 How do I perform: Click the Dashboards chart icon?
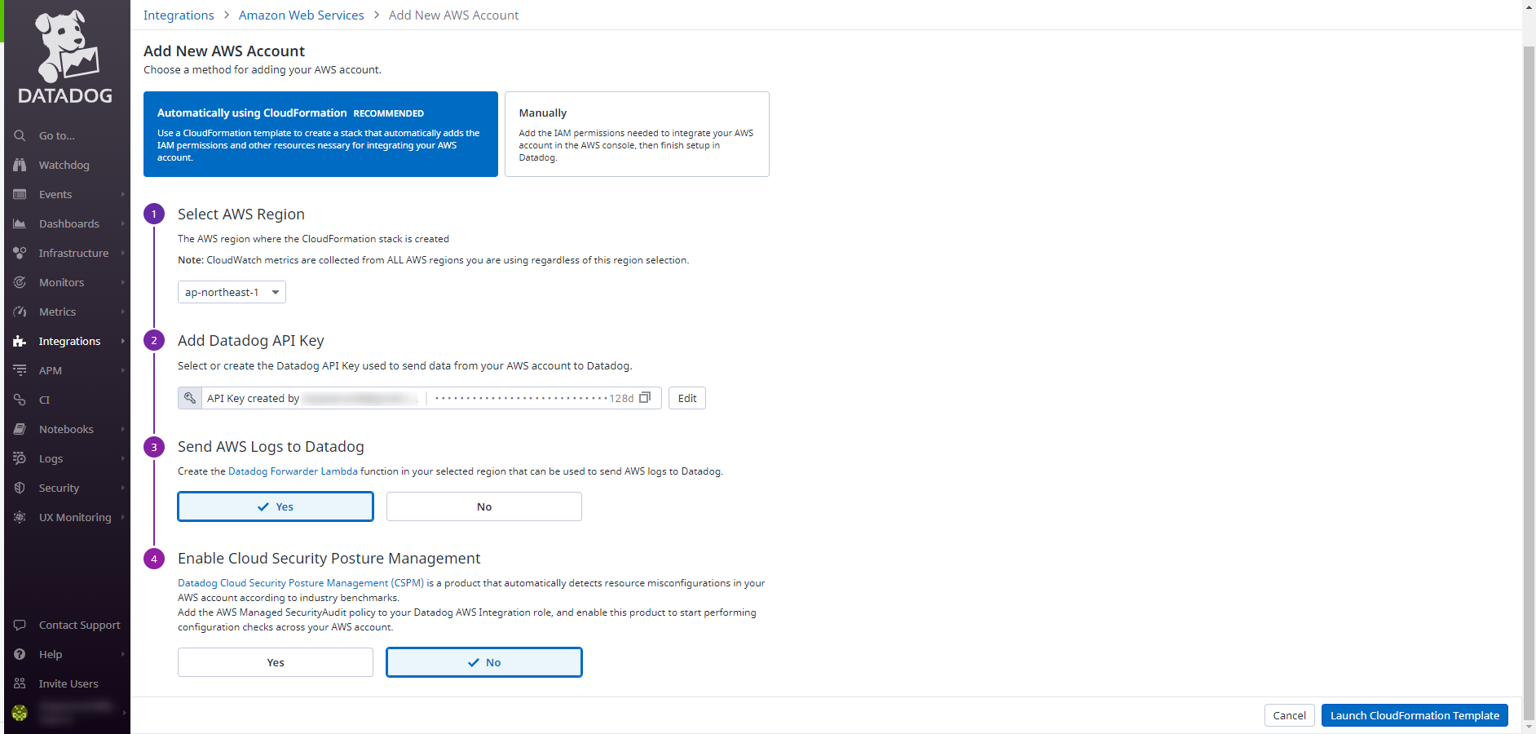pos(20,223)
